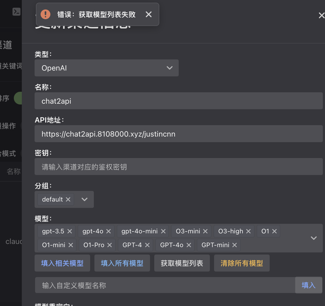Click the 填入相关模型 button
This screenshot has width=325, height=306.
[62, 263]
